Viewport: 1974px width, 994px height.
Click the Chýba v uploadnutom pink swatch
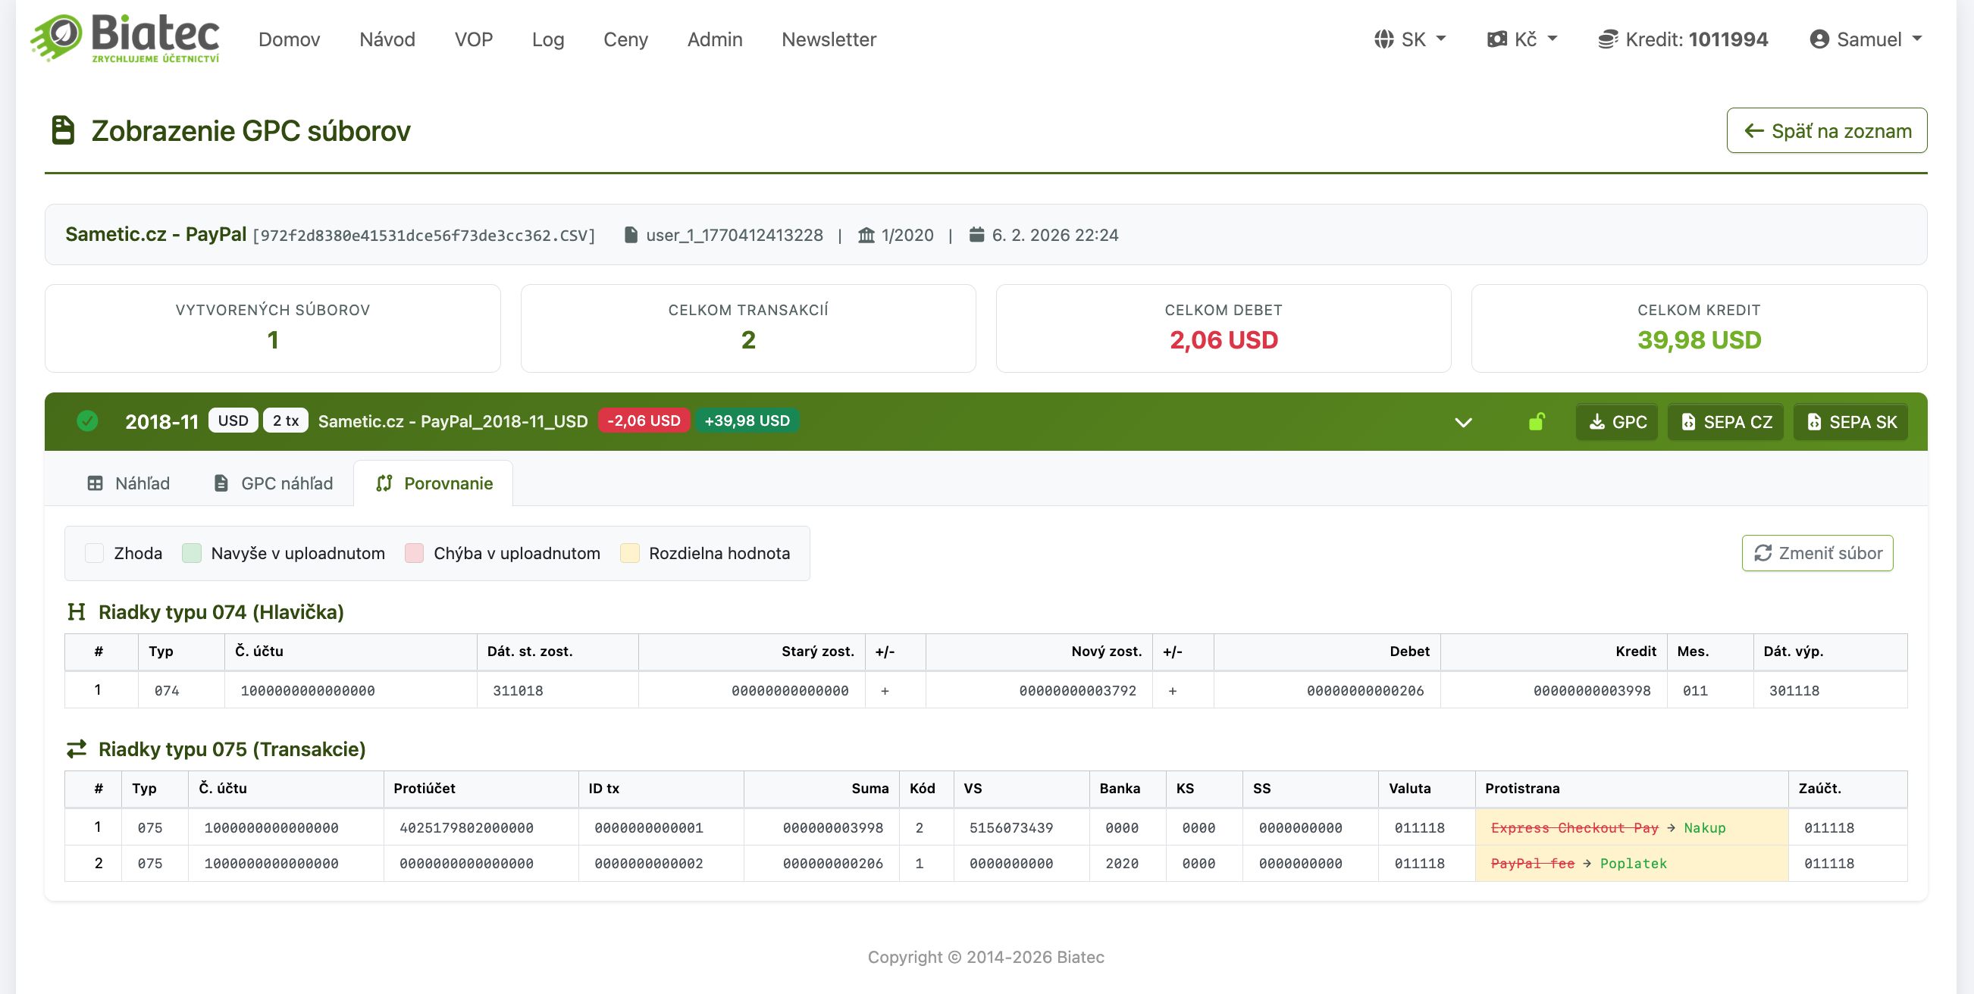click(x=414, y=553)
